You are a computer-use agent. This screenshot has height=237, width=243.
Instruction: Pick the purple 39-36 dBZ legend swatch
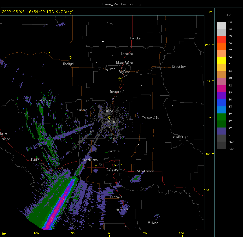point(222,96)
